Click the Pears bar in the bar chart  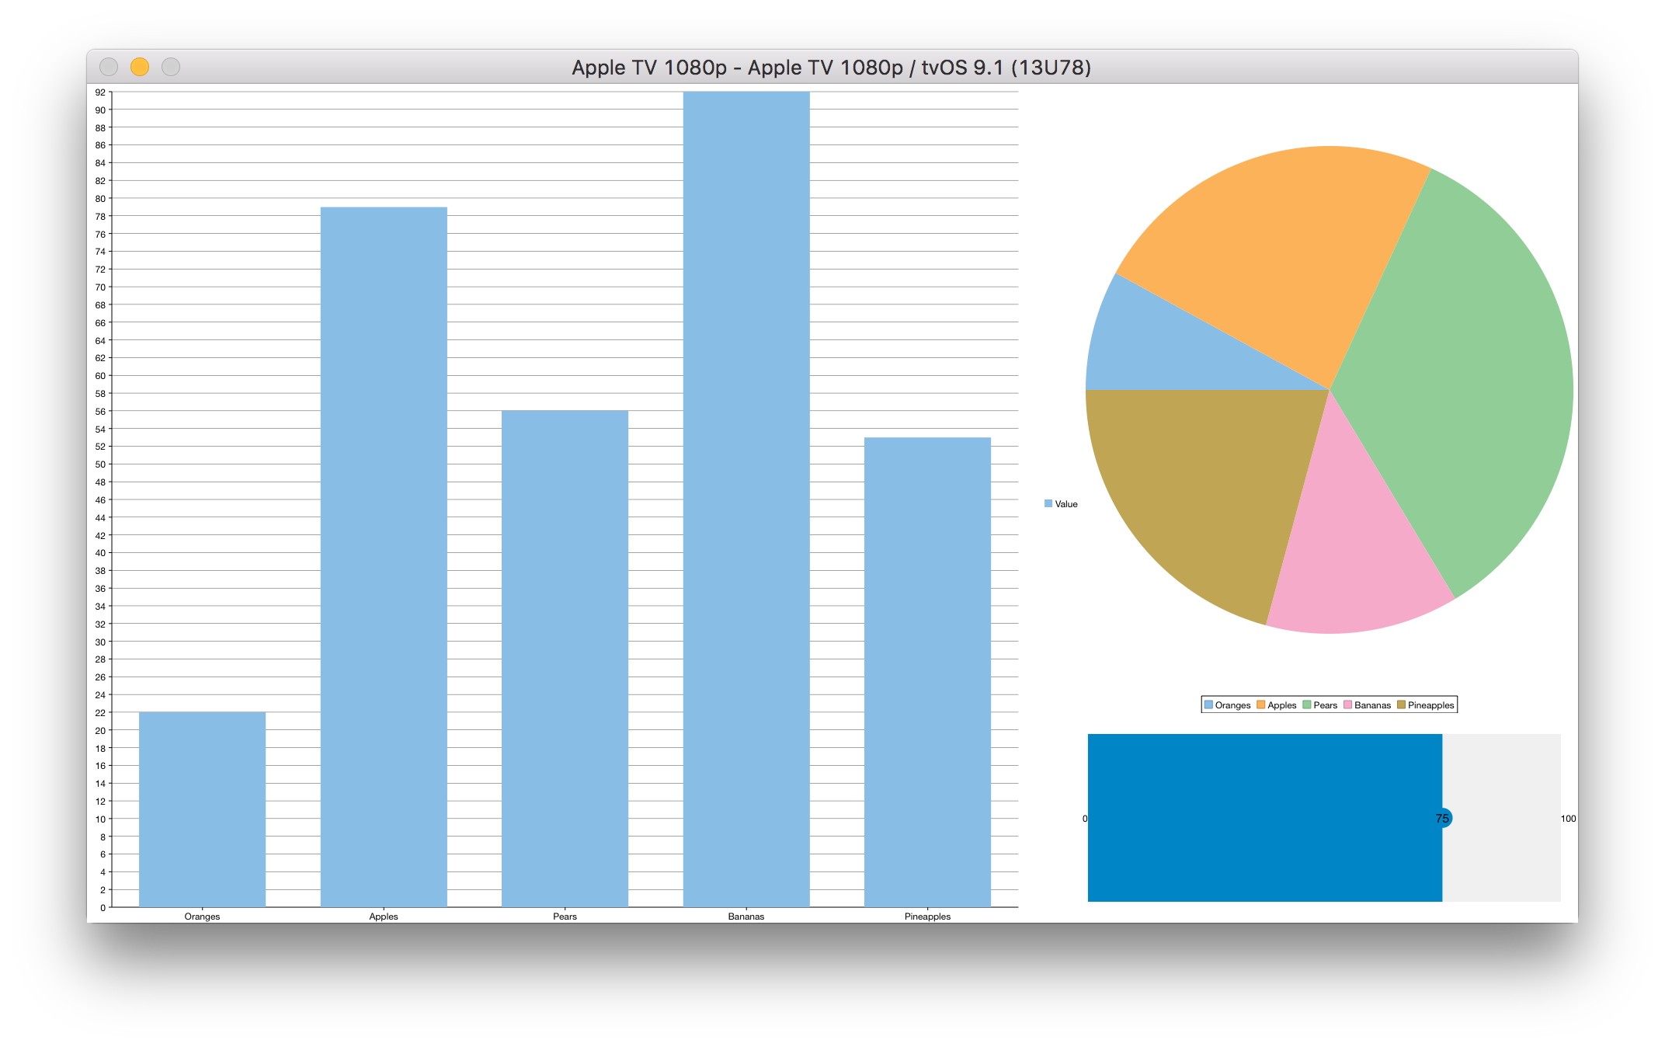565,659
